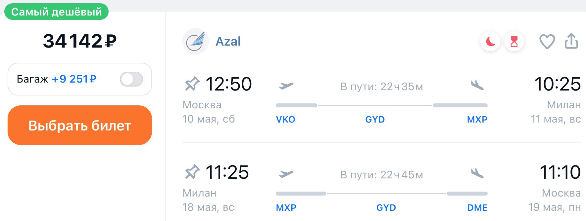Screen dimensions: 586x221
Task: Click landing plane icon on return flight
Action: pos(477,173)
